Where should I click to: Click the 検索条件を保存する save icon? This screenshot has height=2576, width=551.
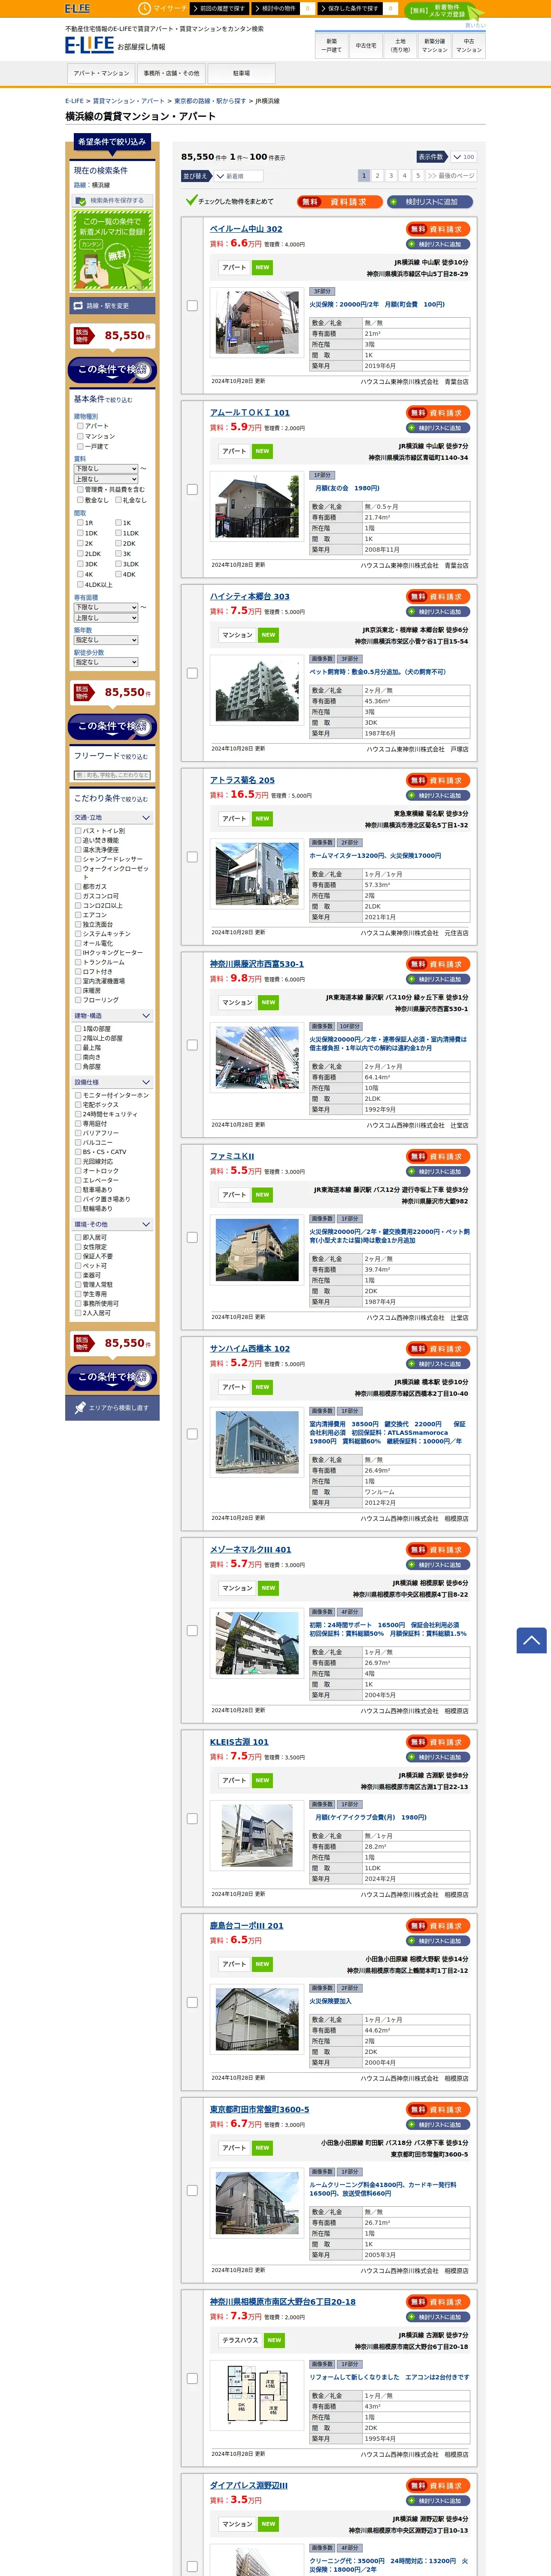[81, 201]
